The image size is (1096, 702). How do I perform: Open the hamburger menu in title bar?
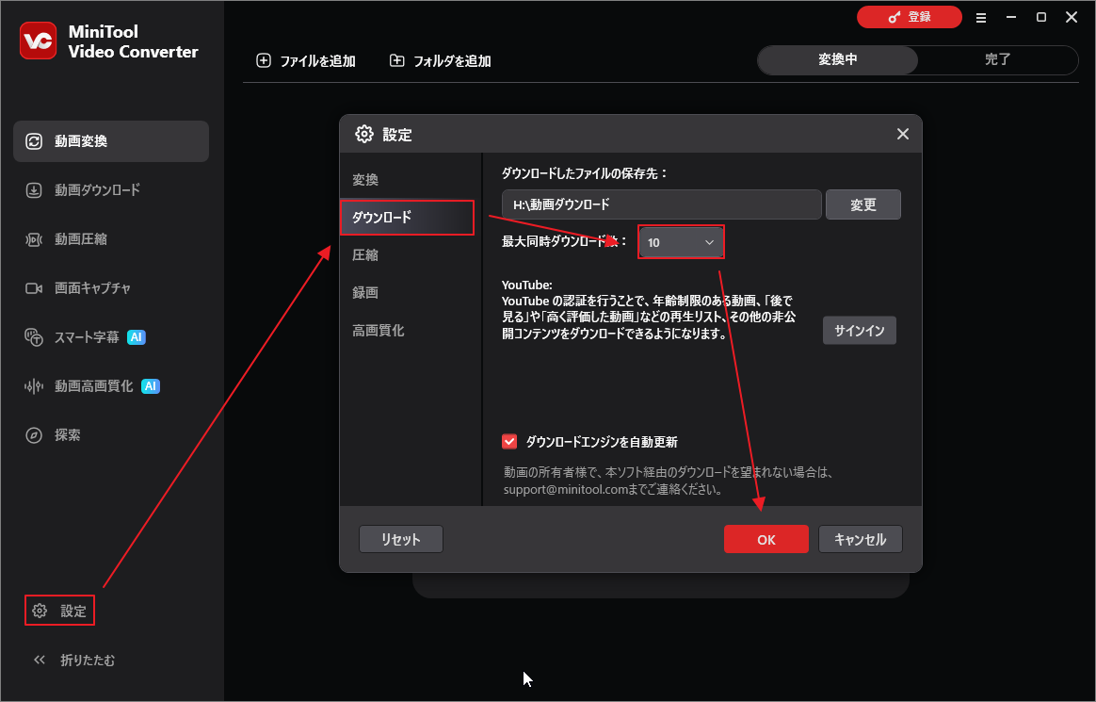pyautogui.click(x=981, y=18)
